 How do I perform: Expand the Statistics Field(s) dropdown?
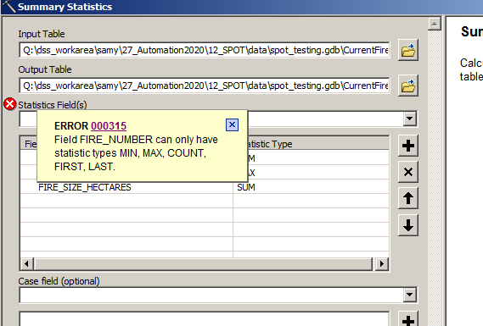coord(409,119)
